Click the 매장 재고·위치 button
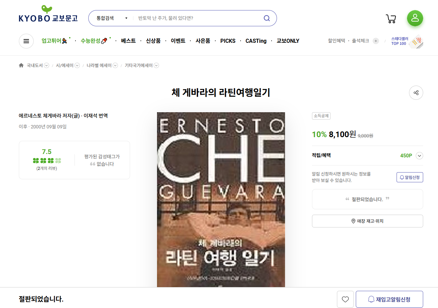 (x=368, y=221)
